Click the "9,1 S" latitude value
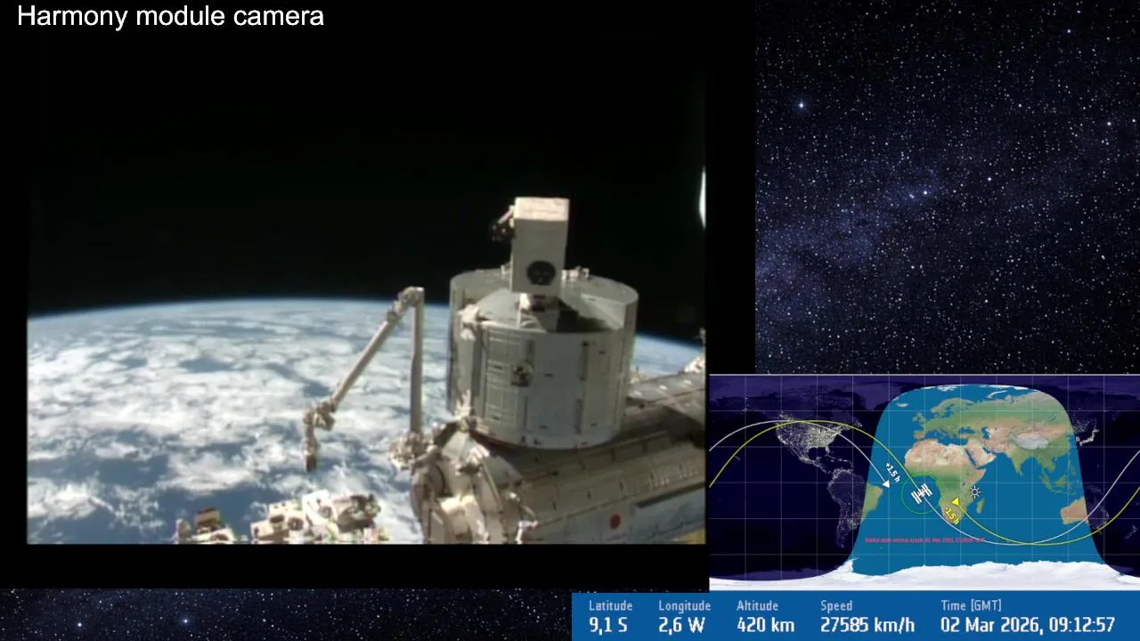The image size is (1140, 641). click(x=608, y=625)
